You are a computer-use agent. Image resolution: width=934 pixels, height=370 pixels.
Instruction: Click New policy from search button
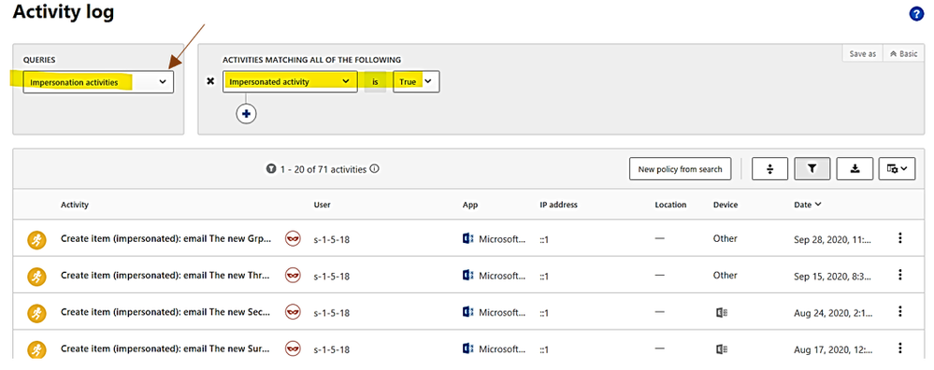coord(680,169)
